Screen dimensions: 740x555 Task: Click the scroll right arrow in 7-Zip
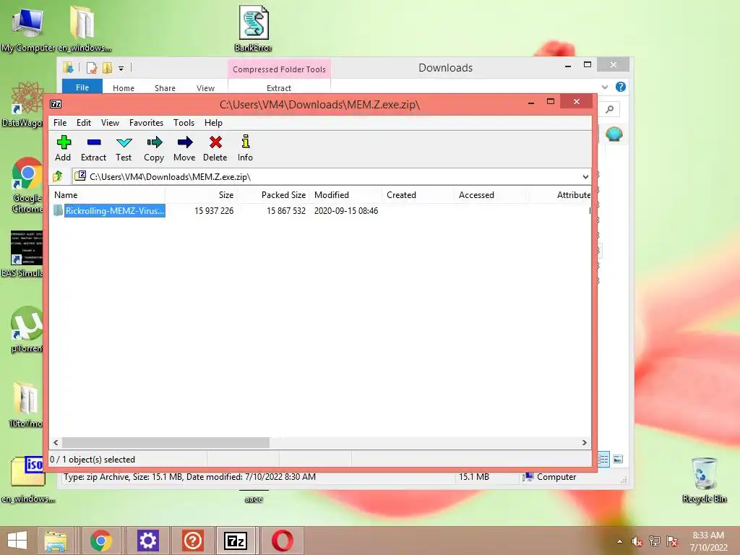(x=584, y=443)
